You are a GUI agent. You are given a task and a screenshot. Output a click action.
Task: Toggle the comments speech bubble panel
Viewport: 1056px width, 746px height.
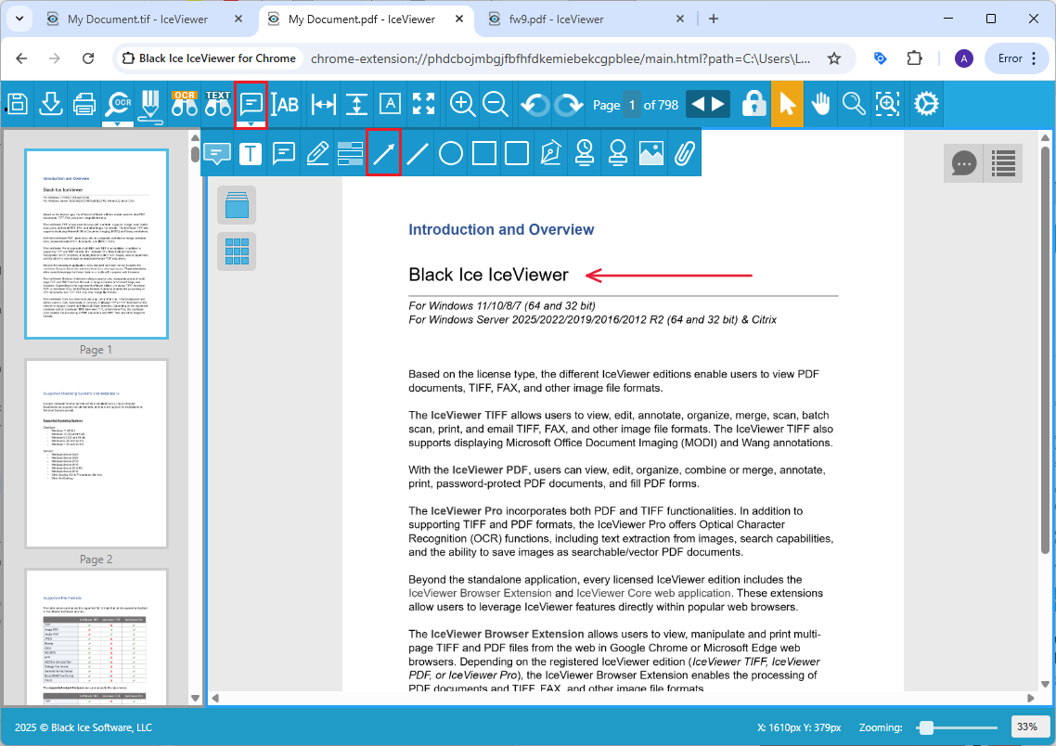pos(964,163)
